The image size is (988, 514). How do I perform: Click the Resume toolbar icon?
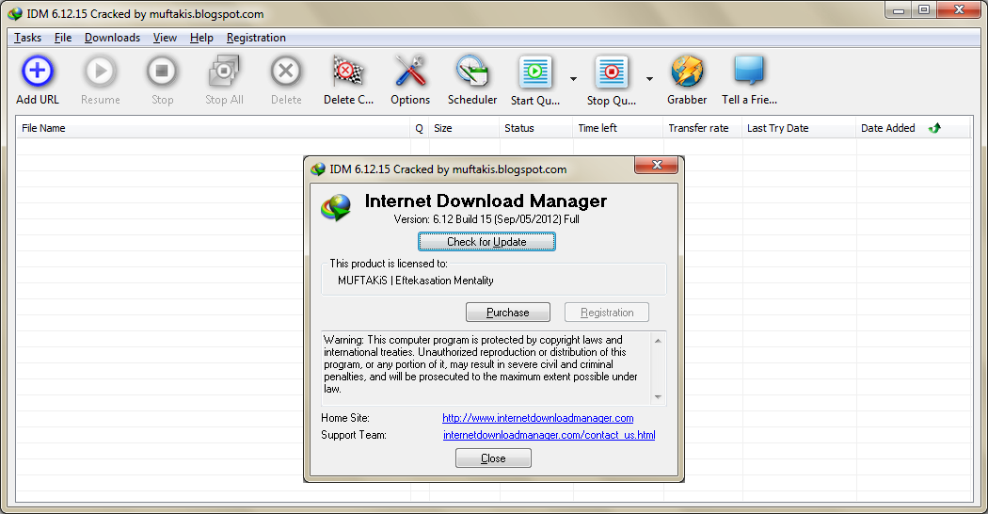pos(100,71)
